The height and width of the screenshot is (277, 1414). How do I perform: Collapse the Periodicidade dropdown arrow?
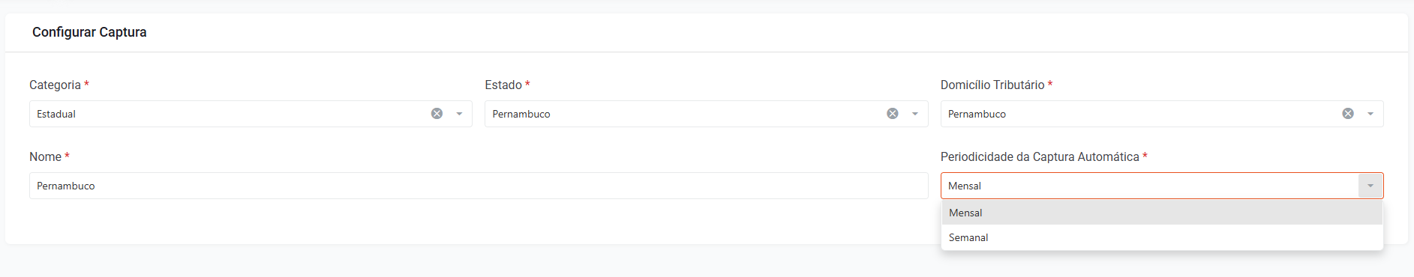(1370, 186)
